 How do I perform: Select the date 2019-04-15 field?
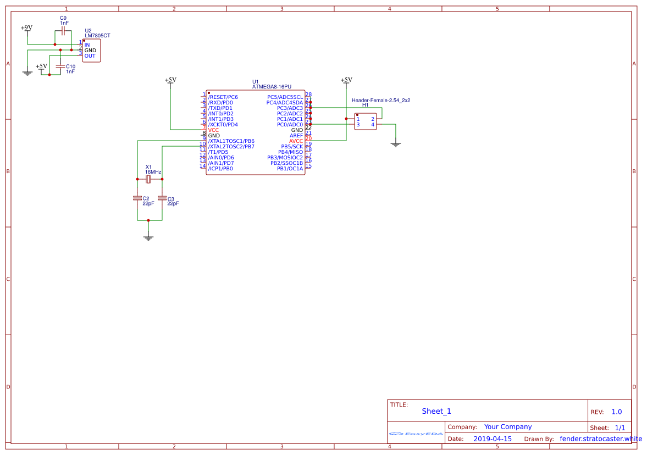pos(493,439)
